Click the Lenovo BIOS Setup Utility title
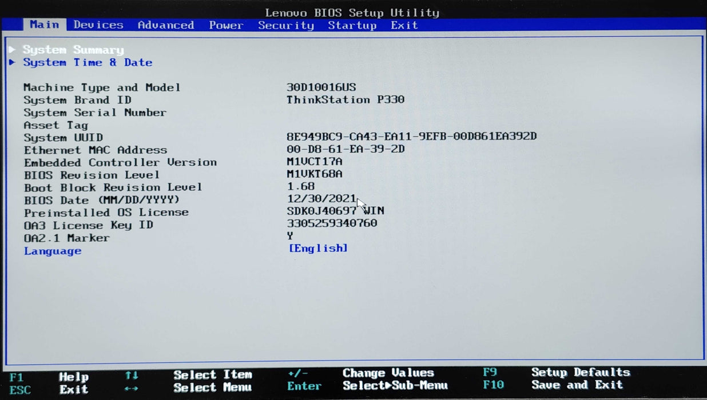The width and height of the screenshot is (707, 400). click(x=352, y=13)
